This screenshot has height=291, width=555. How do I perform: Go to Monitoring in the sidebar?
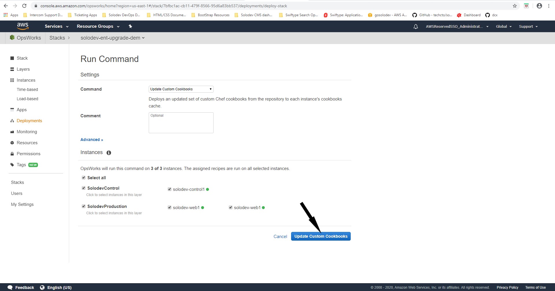click(27, 132)
